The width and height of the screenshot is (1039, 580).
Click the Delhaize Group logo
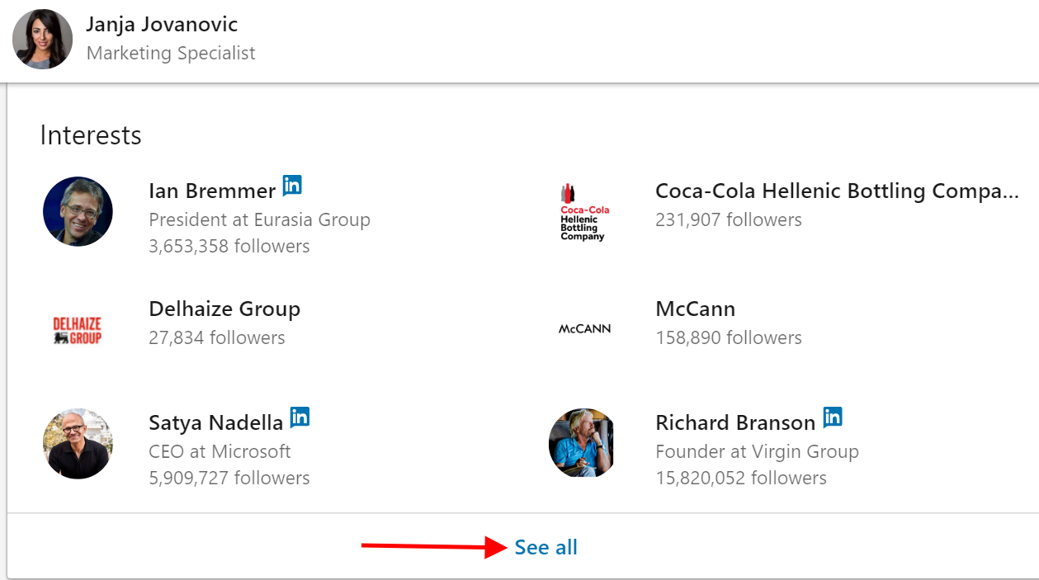[x=78, y=328]
